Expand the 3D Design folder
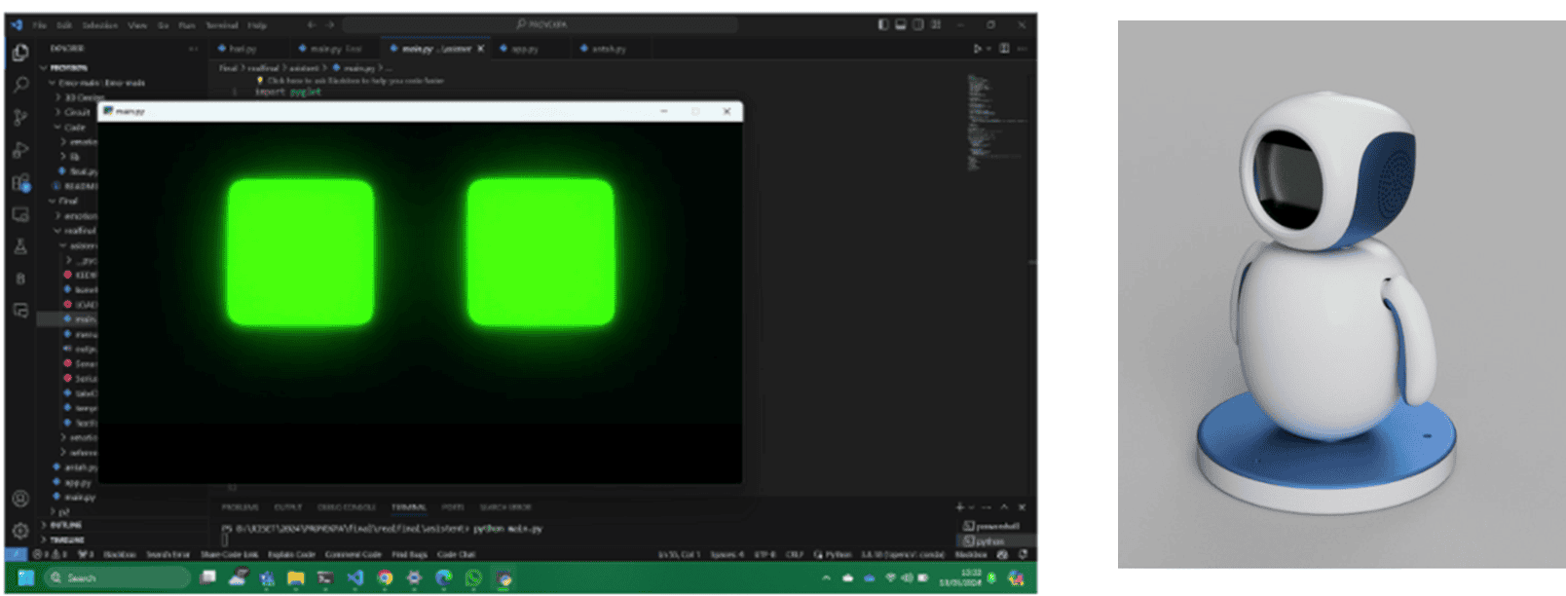This screenshot has height=596, width=1566. click(x=79, y=97)
